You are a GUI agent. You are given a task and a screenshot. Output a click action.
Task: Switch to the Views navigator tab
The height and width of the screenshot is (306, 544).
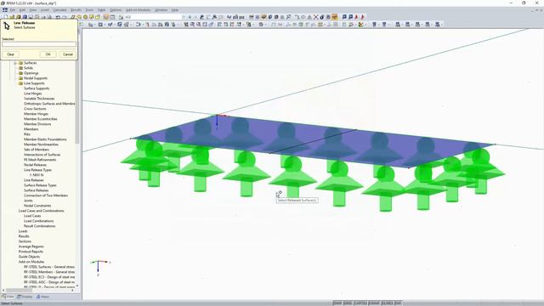(x=43, y=297)
